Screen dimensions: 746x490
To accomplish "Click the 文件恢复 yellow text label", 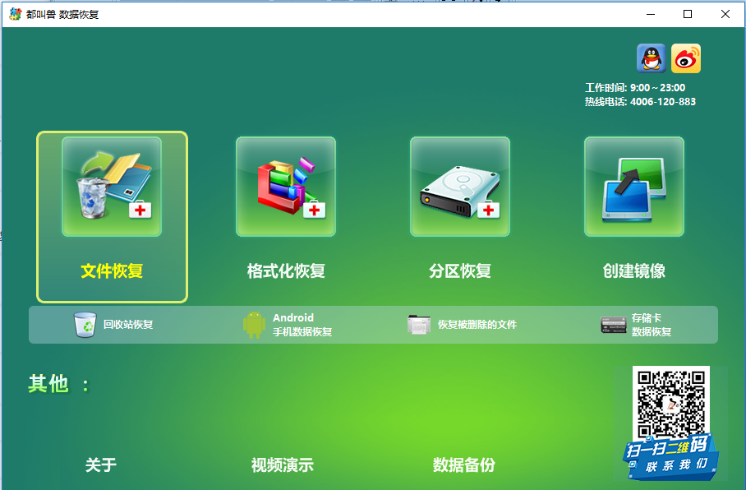I will tap(112, 271).
